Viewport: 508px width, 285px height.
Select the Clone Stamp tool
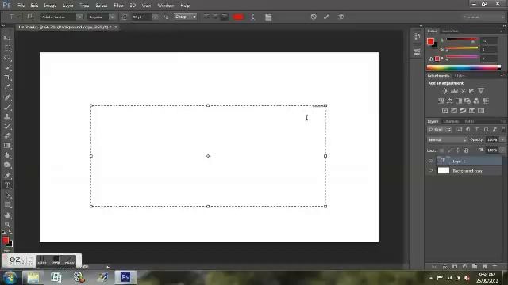click(7, 116)
